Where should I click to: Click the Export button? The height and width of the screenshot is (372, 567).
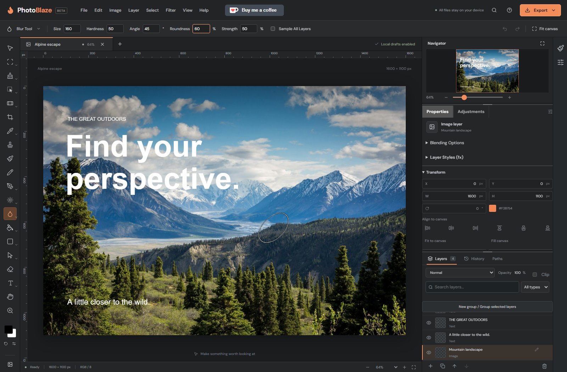click(540, 10)
